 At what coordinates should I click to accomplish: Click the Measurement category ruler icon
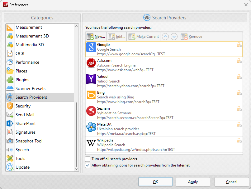click(10, 27)
